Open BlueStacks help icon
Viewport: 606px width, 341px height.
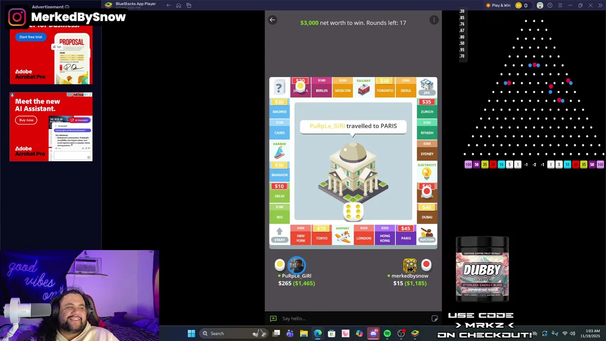pyautogui.click(x=550, y=5)
